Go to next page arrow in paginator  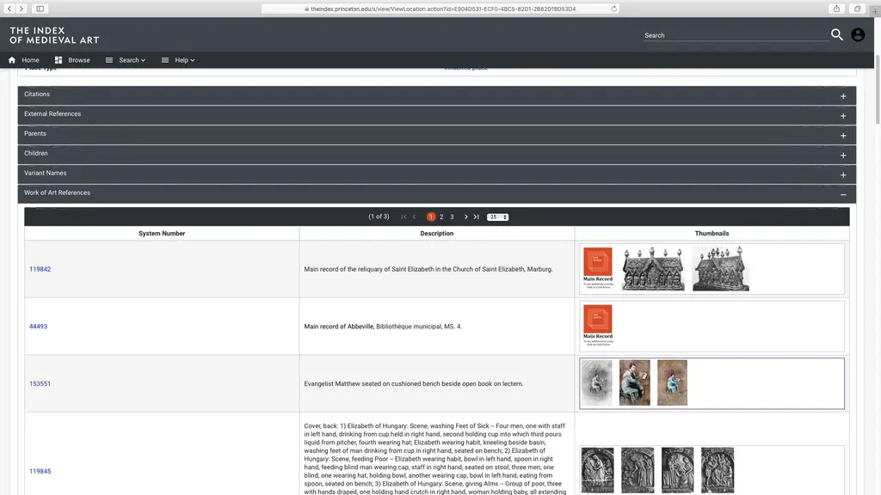tap(465, 217)
